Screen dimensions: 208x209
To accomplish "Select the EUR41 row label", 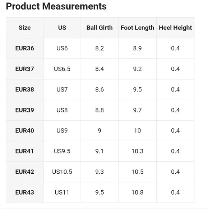I will [24, 151].
